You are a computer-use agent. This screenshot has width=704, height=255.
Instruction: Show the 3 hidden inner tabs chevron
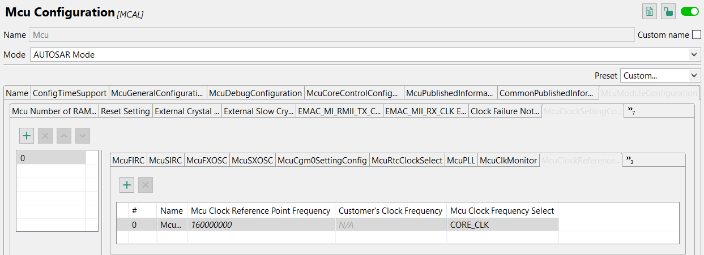pos(629,161)
